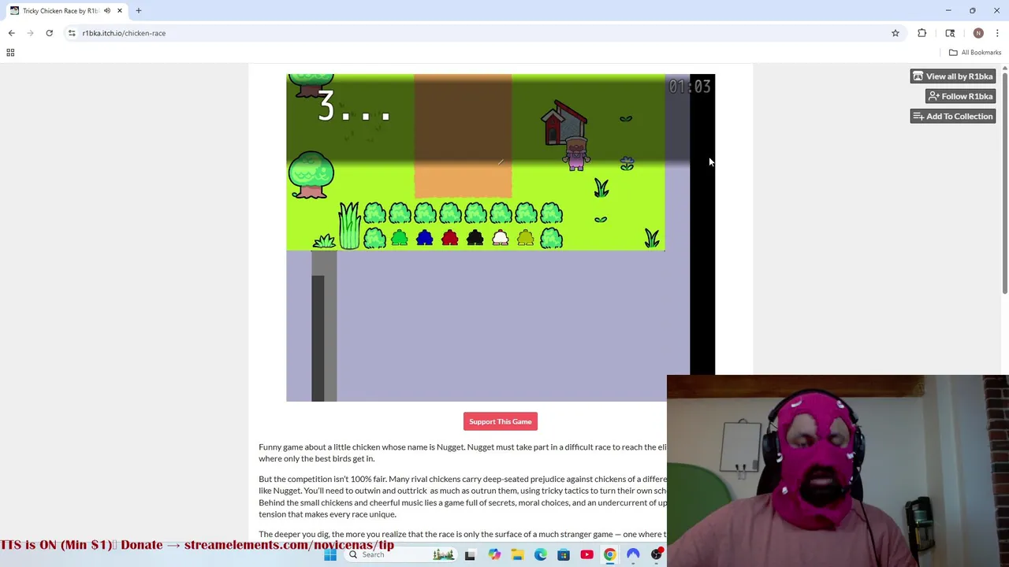
Task: Click the black chicken in the lineup
Action: (x=475, y=239)
